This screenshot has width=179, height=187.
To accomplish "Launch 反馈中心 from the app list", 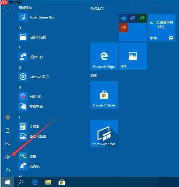I will pos(31,57).
